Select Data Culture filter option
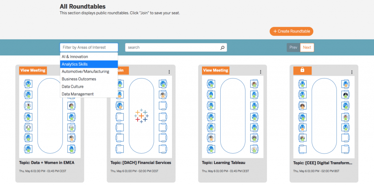The height and width of the screenshot is (185, 374). tap(73, 86)
